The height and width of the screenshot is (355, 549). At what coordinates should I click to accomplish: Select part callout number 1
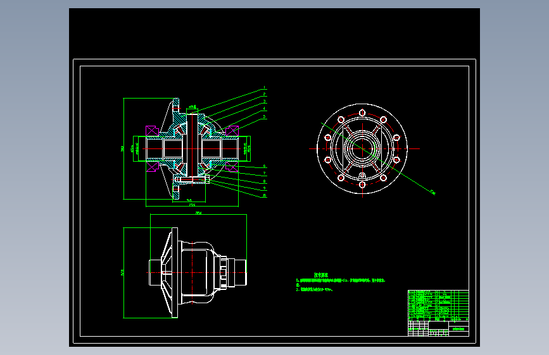coord(264,88)
